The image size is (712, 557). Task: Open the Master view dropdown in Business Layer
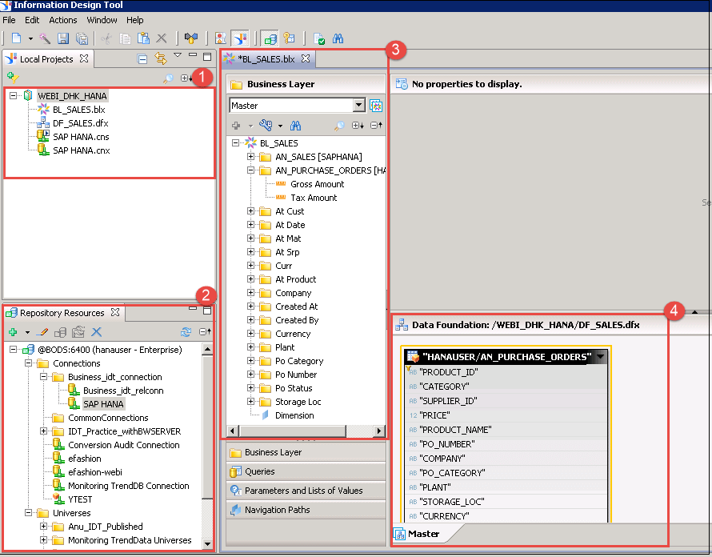click(358, 106)
